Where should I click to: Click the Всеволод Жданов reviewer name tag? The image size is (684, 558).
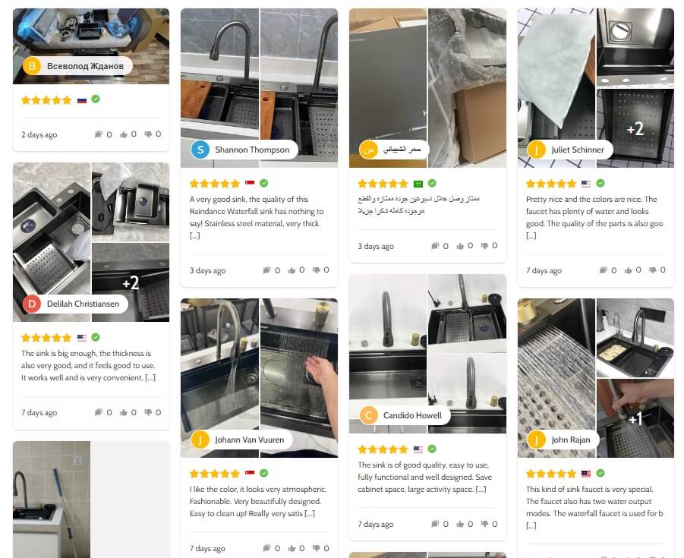click(x=77, y=66)
